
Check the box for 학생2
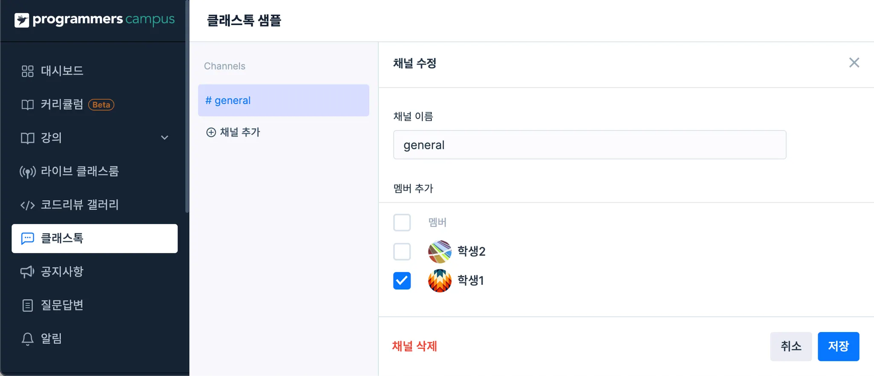(x=402, y=252)
